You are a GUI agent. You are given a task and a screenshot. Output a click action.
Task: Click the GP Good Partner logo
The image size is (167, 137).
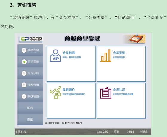31,39
